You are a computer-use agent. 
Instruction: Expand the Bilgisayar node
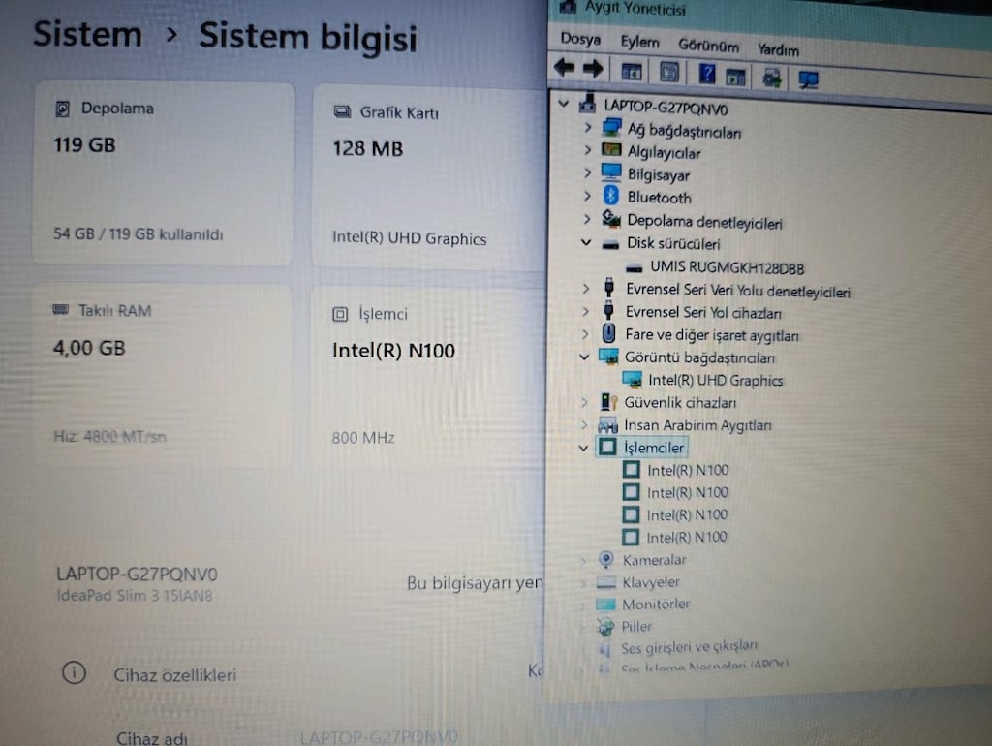(587, 172)
